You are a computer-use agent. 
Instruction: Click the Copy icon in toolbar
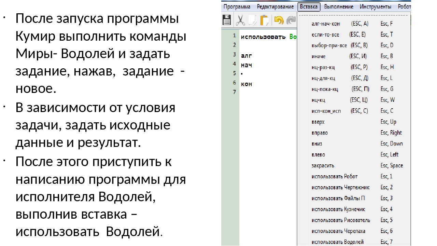(252, 20)
